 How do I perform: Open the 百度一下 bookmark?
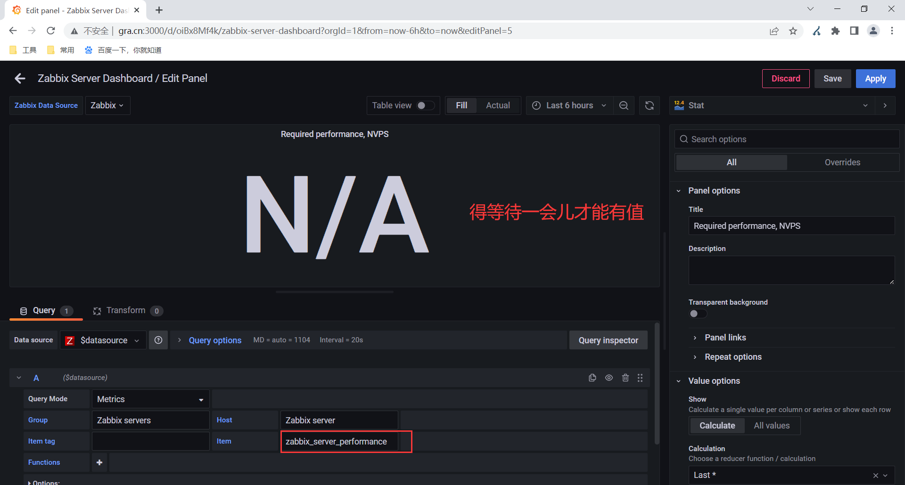(x=123, y=50)
